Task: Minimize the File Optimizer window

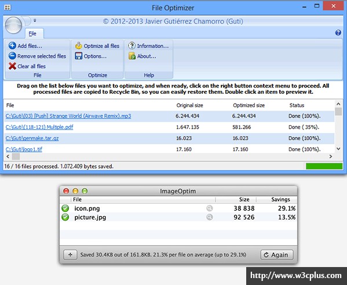Action: pos(305,7)
